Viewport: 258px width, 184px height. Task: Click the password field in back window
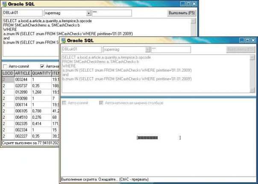pyautogui.click(x=112, y=13)
